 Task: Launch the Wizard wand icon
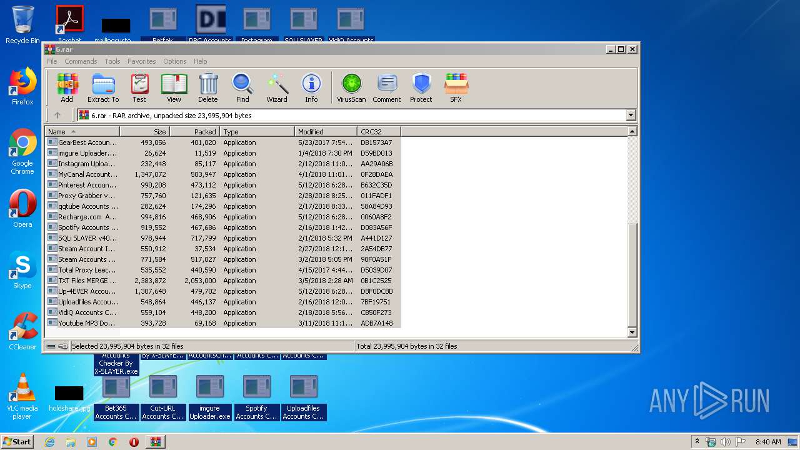277,88
